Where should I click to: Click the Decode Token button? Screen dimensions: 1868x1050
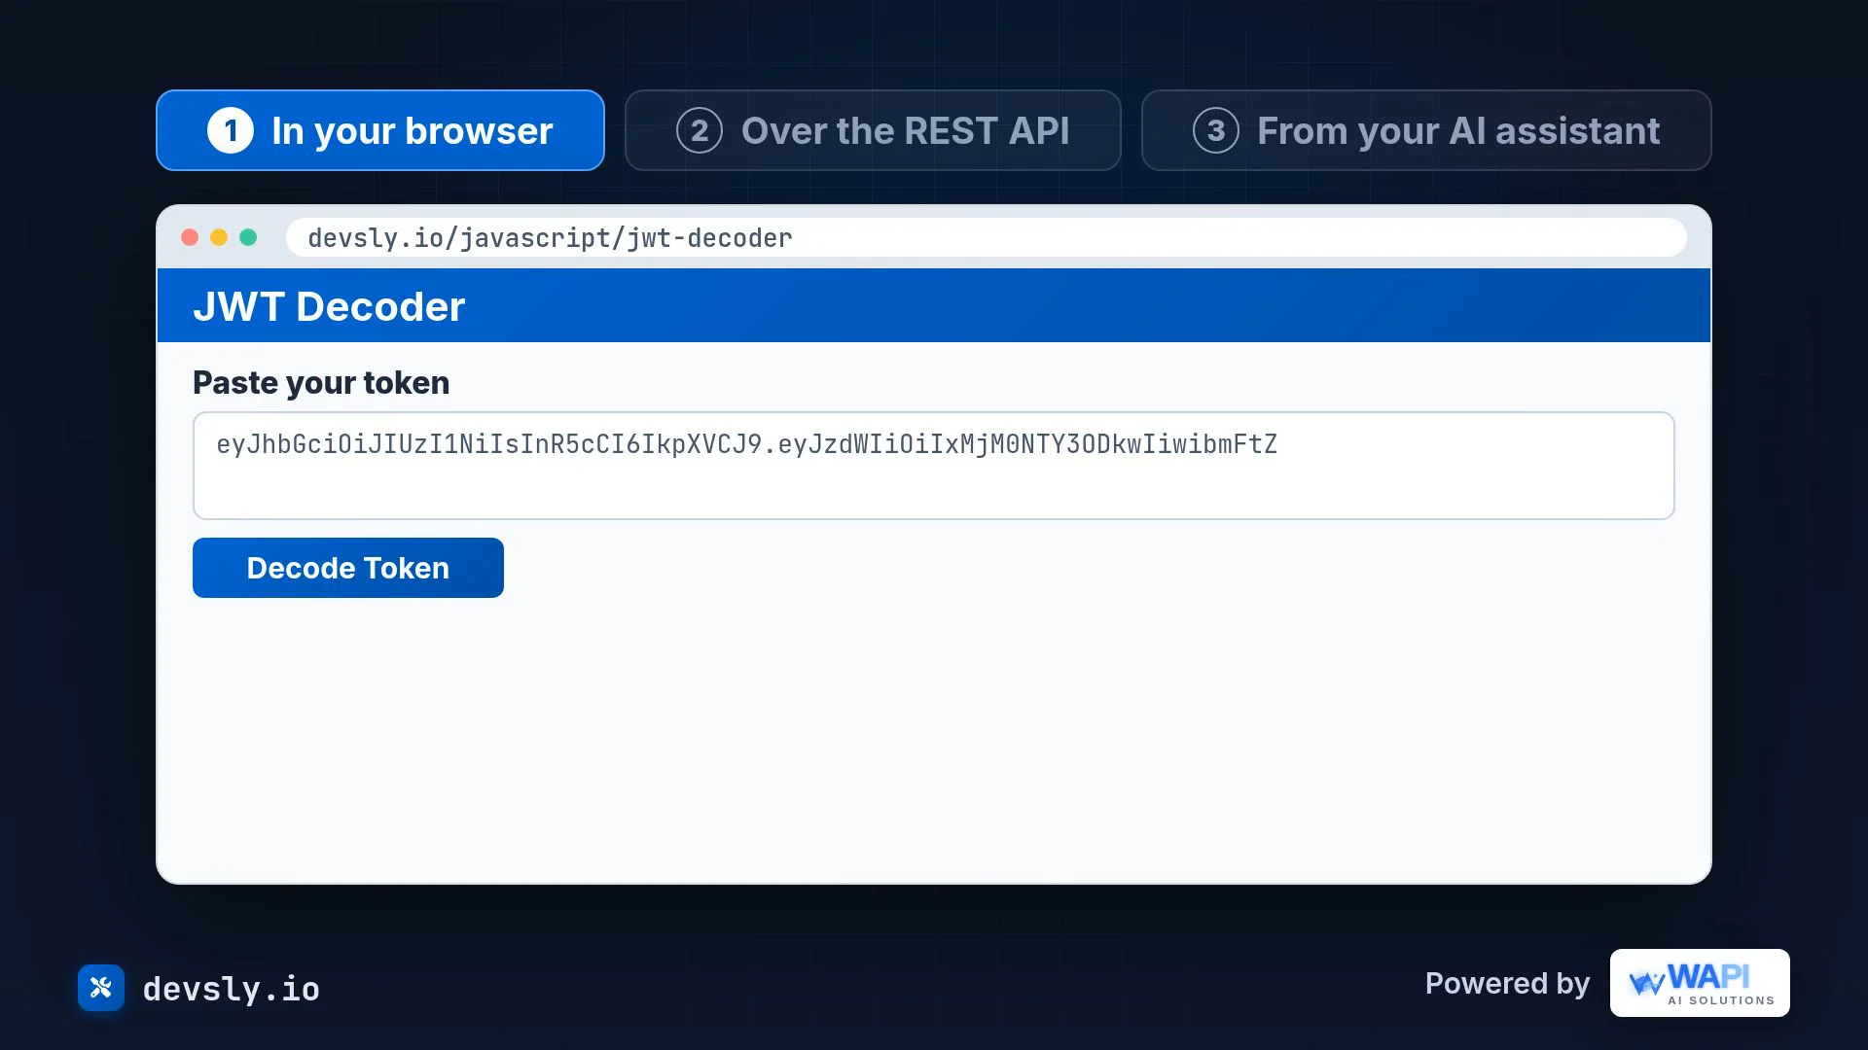click(x=348, y=568)
